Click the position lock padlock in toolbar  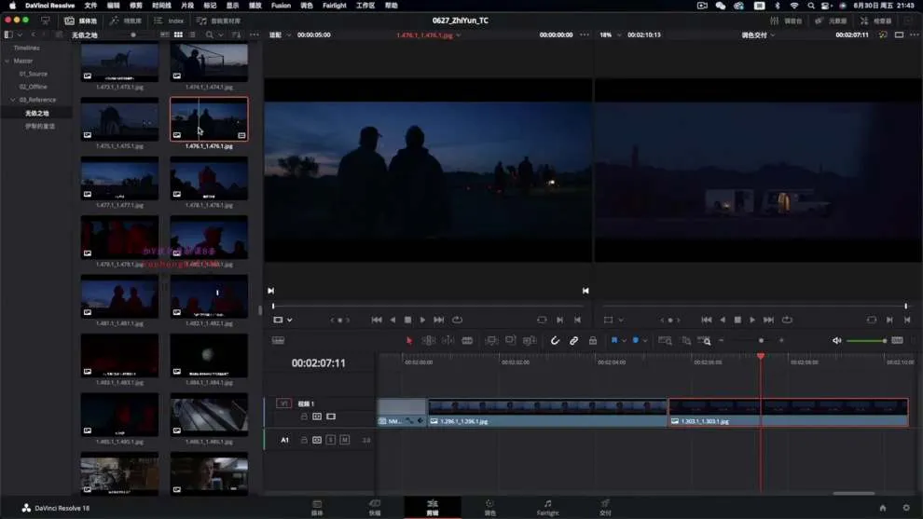click(593, 341)
